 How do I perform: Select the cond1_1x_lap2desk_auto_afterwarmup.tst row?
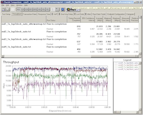[70, 24]
